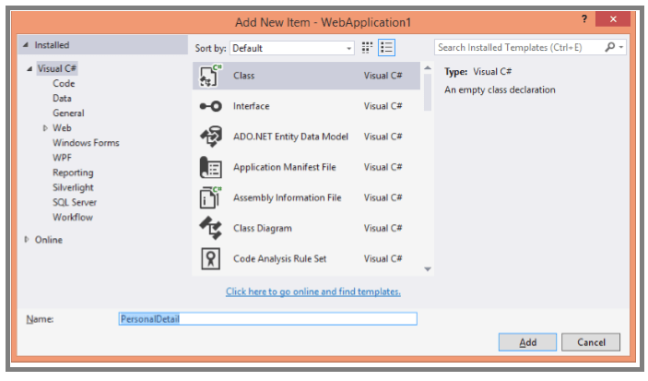Open the online templates link
Image resolution: width=648 pixels, height=381 pixels.
click(312, 292)
